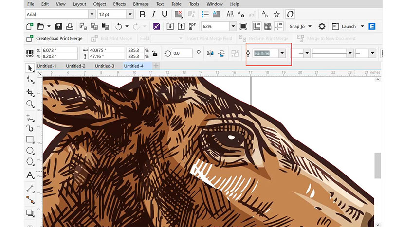The width and height of the screenshot is (404, 227).
Task: Click the rotation angle input field
Action: (183, 53)
